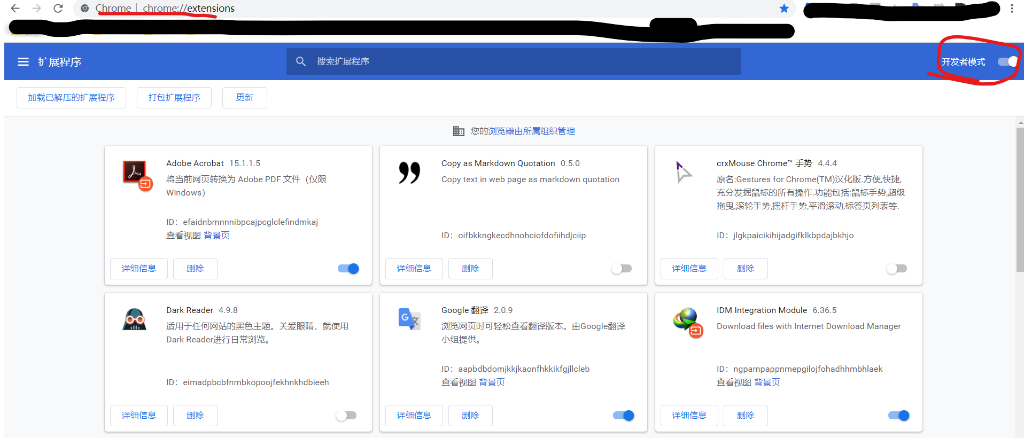This screenshot has width=1024, height=438.
Task: Click the 'Google 翻译 2.0.9' title
Action: [x=477, y=310]
